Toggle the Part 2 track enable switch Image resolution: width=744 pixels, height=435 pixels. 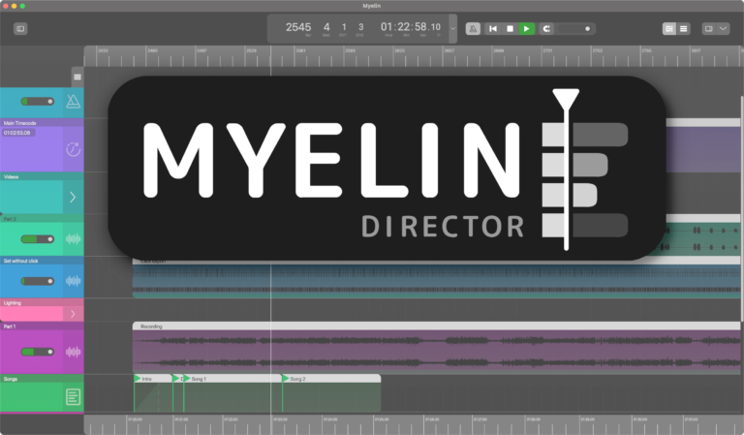[39, 238]
